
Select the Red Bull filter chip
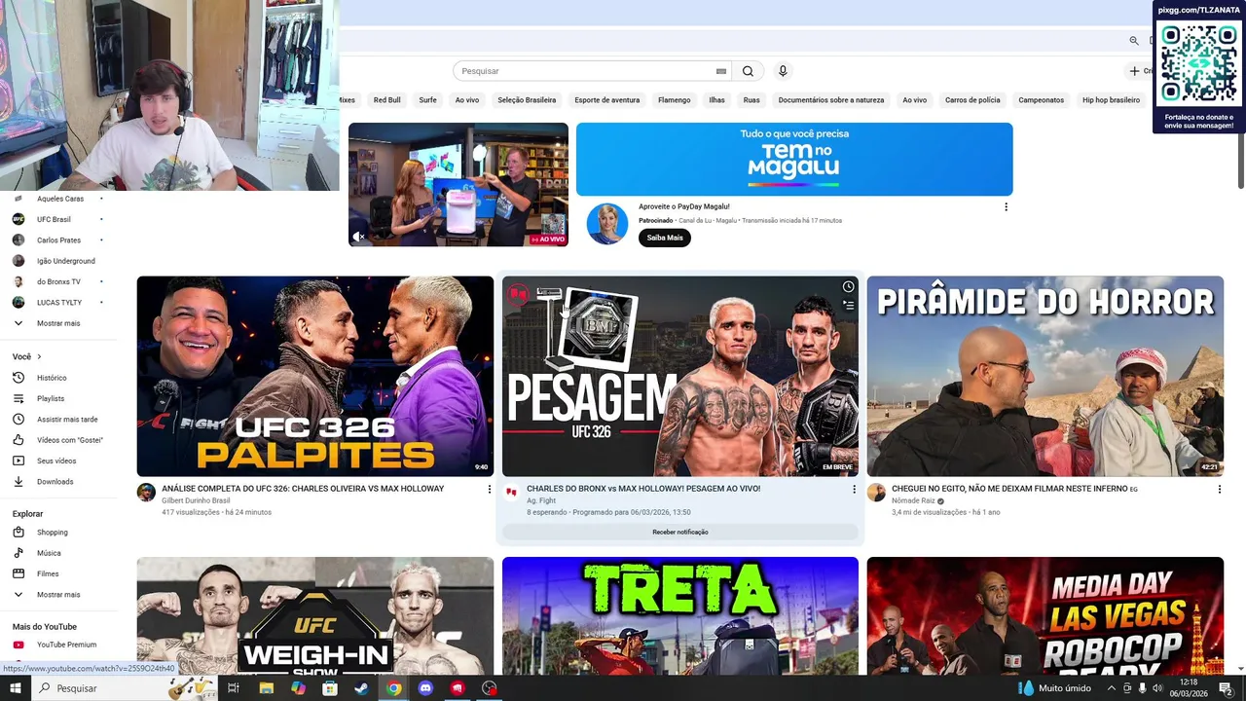click(x=386, y=100)
